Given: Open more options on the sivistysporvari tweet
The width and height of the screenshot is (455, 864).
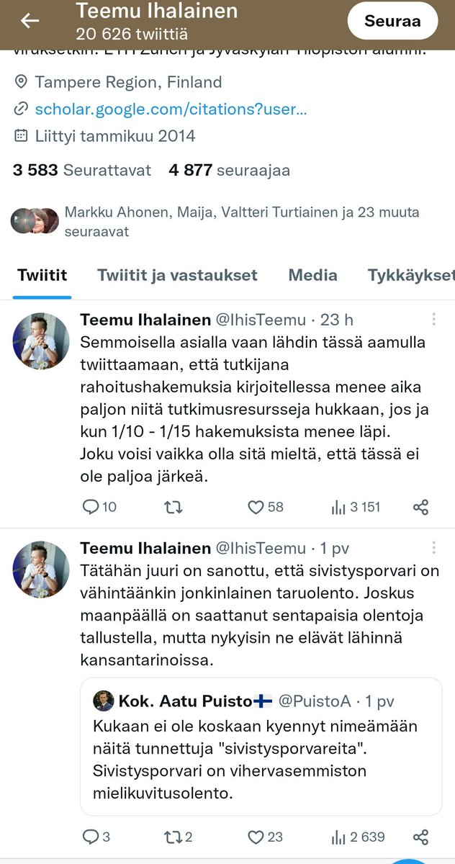Looking at the screenshot, I should (x=433, y=549).
